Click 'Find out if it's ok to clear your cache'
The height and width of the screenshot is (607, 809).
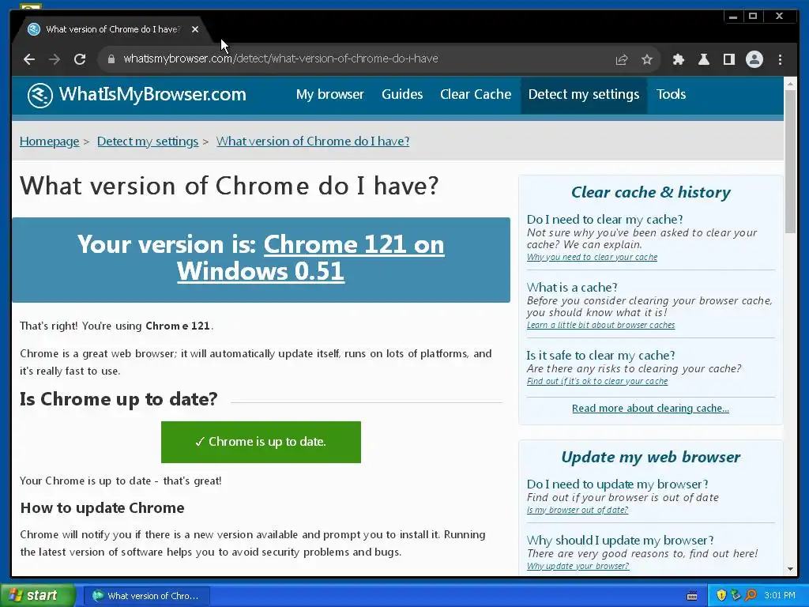[597, 382]
